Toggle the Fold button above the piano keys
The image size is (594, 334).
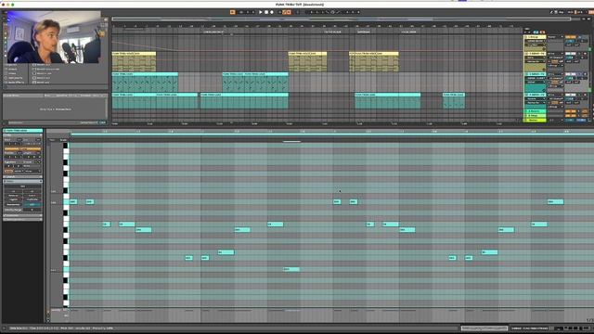[52, 140]
